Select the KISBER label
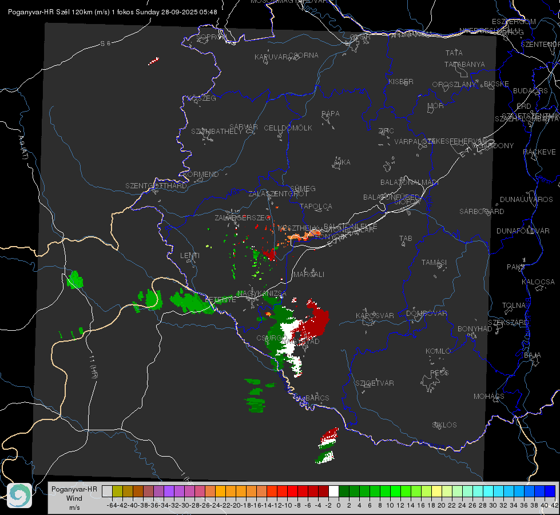 (401, 81)
